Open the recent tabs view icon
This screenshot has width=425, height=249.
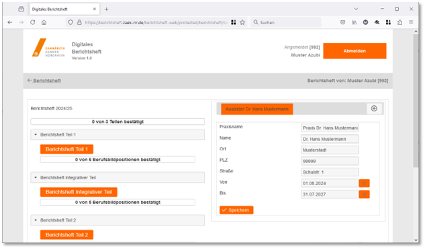pos(21,9)
